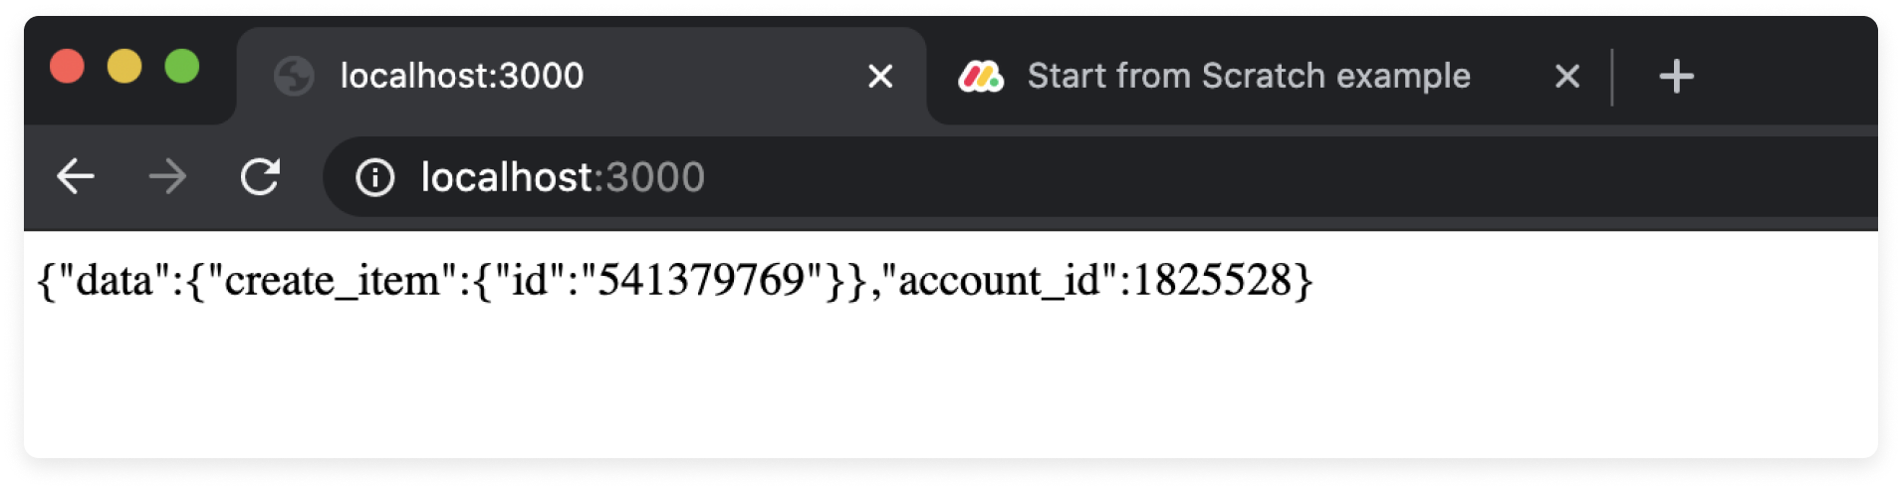Close the localhost:3000 tab
Viewport: 1902px width, 490px height.
pos(880,77)
